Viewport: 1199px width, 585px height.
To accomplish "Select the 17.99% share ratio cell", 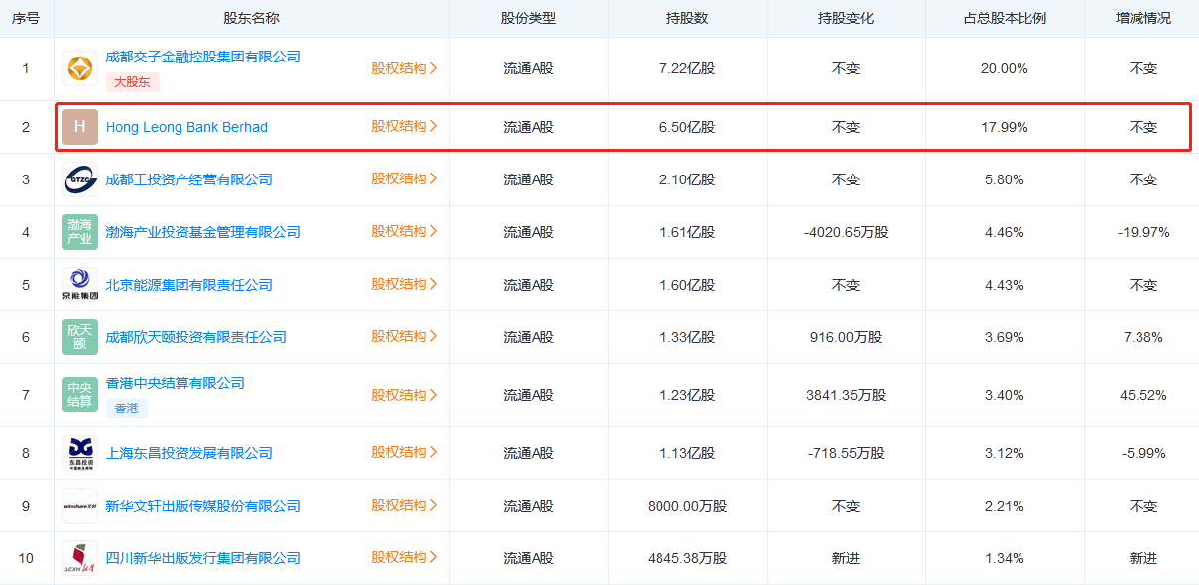I will coord(1005,127).
